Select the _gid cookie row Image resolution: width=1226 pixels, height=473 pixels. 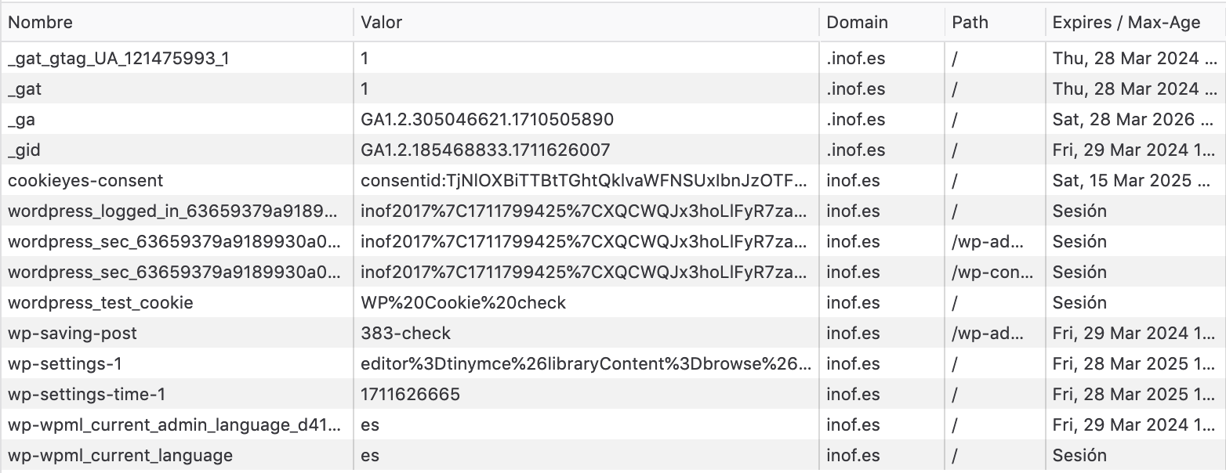pyautogui.click(x=24, y=150)
